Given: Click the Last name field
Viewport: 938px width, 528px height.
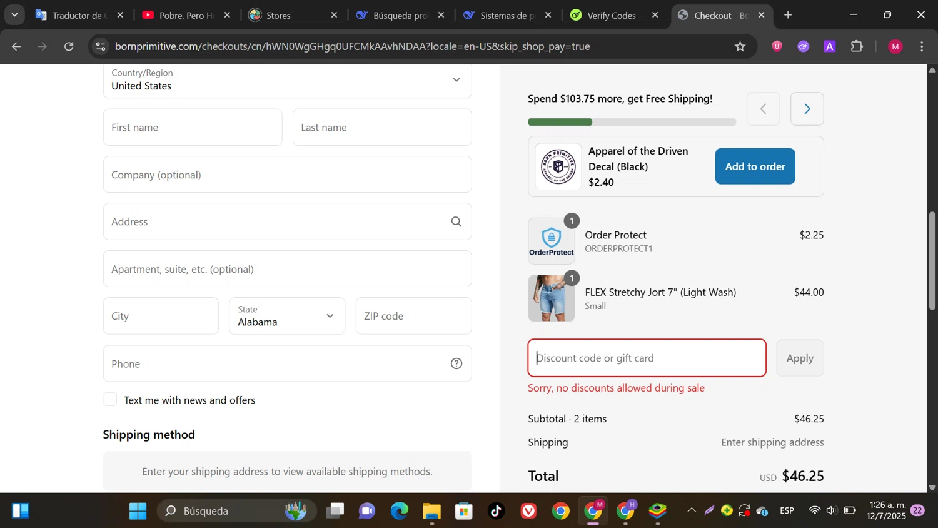Looking at the screenshot, I should (x=382, y=127).
